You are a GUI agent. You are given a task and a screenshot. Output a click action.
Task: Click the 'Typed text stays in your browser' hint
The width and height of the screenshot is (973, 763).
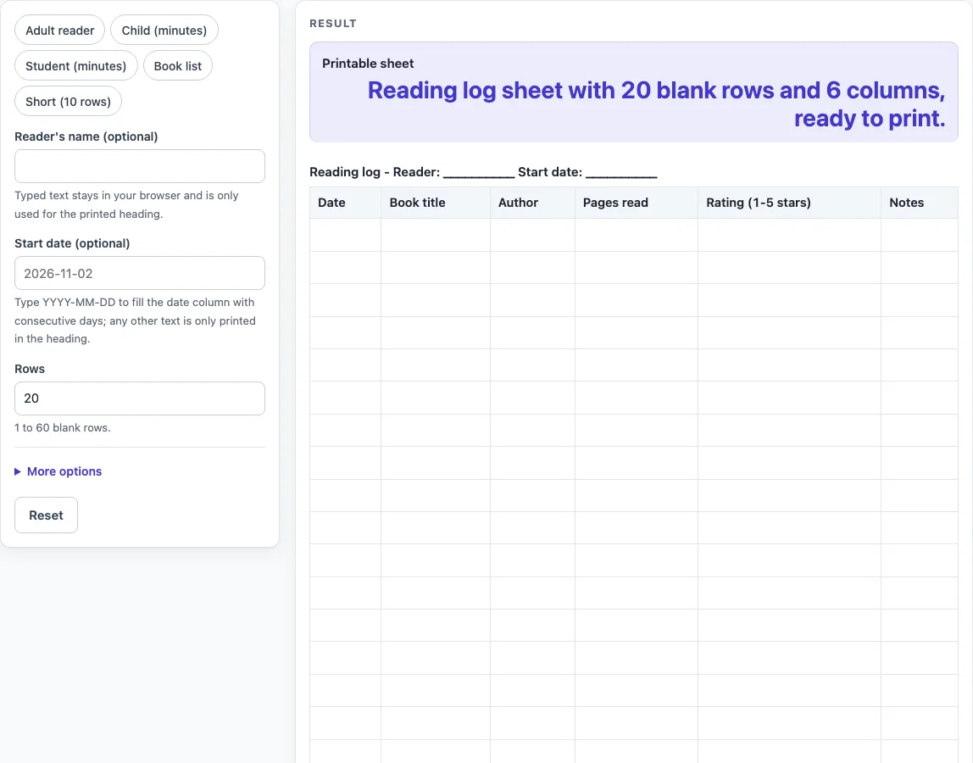[x=126, y=204]
